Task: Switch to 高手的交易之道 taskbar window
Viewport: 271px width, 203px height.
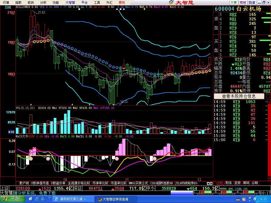Action: pos(74,199)
